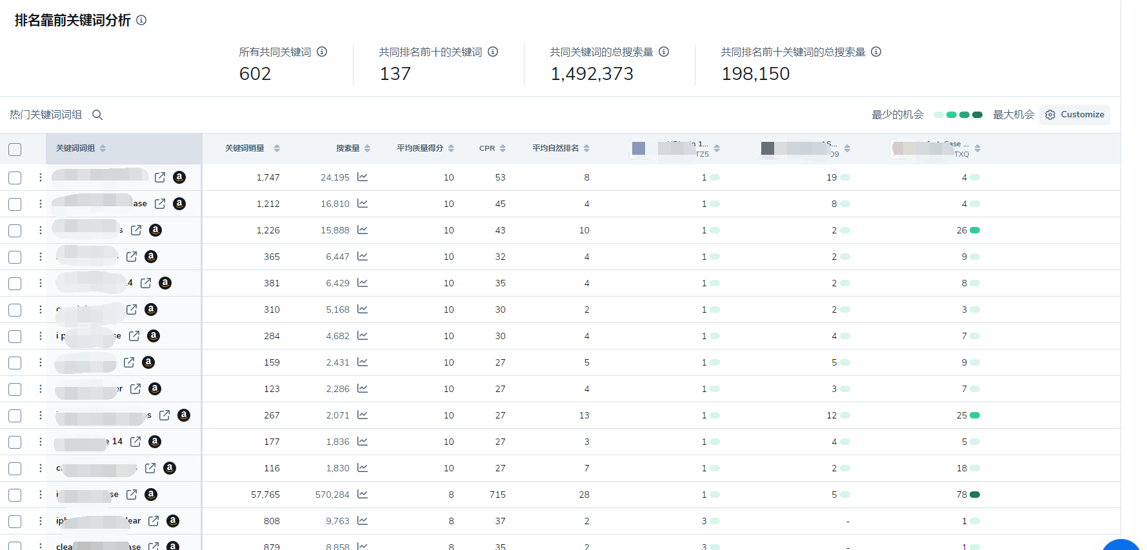
Task: Open external link for keyword with 57,765 sales
Action: point(132,495)
